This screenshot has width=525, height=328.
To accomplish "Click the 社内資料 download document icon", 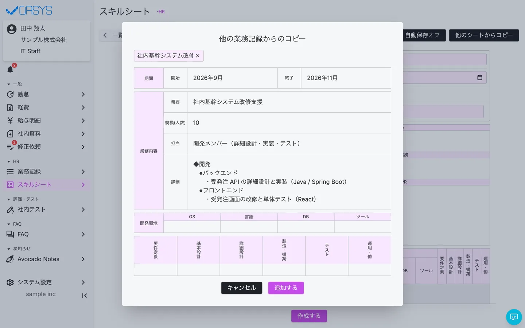I will tap(10, 134).
